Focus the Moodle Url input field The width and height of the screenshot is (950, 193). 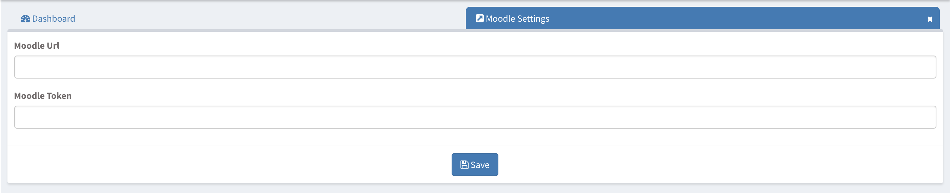pyautogui.click(x=475, y=67)
